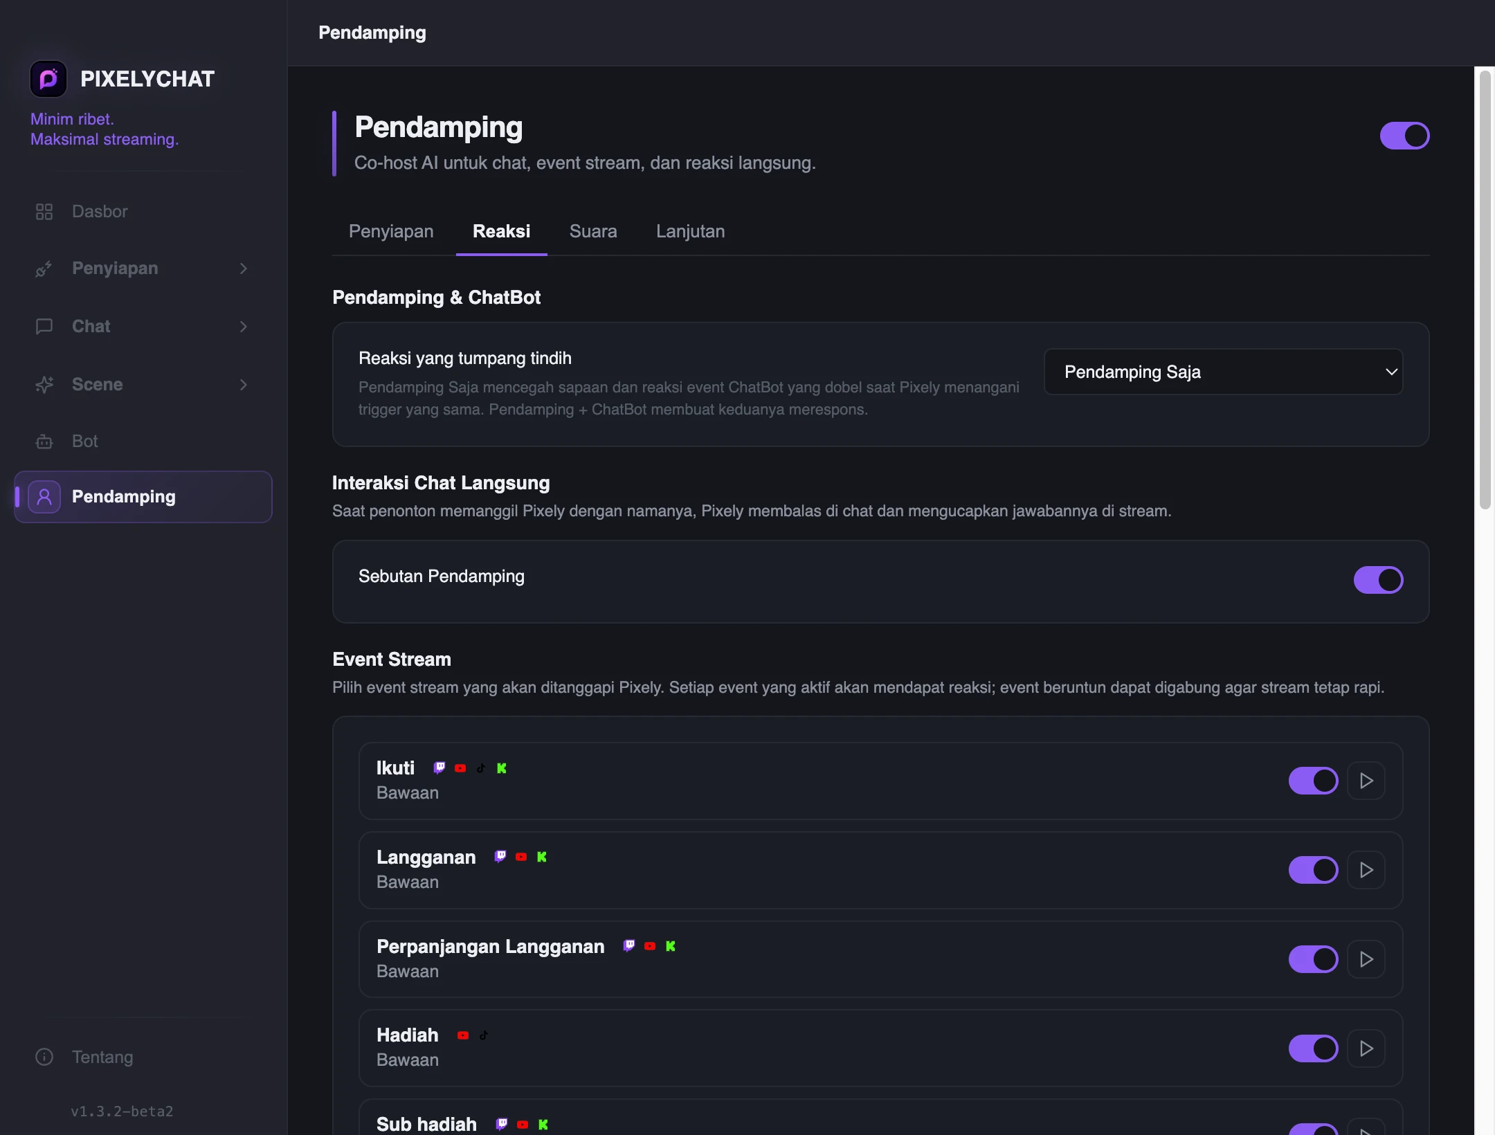Click the YouTube icon beside Langganan
The height and width of the screenshot is (1135, 1495).
click(x=521, y=857)
